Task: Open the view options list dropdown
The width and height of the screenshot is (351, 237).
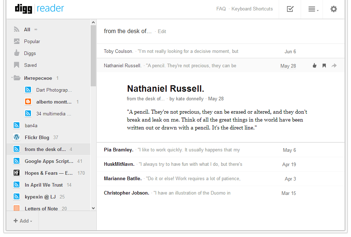Action: point(313,9)
